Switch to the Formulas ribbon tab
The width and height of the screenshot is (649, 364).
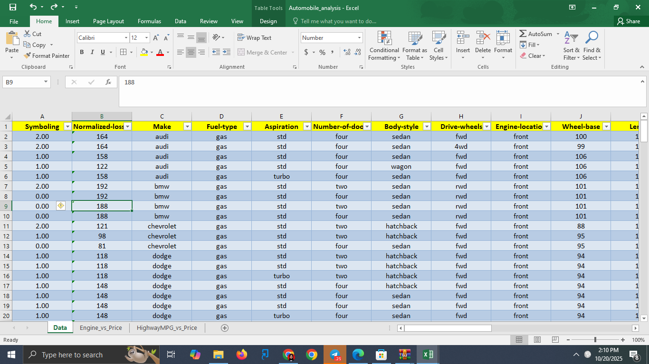(149, 21)
